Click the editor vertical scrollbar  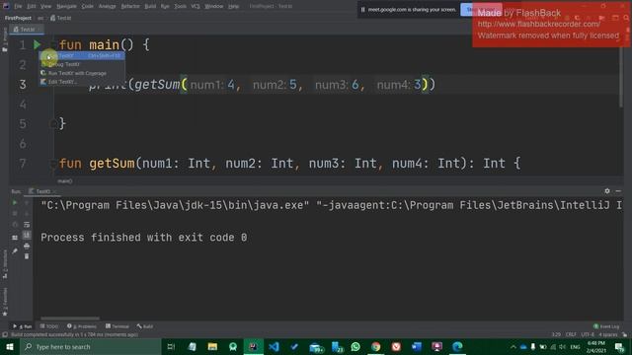621,70
